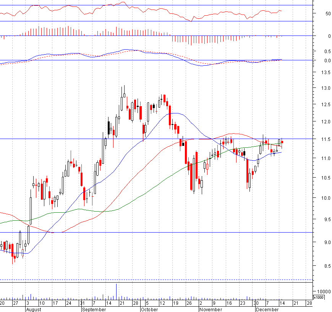Click the '9.0' price axis label
The height and width of the screenshot is (312, 332).
[x=327, y=242]
